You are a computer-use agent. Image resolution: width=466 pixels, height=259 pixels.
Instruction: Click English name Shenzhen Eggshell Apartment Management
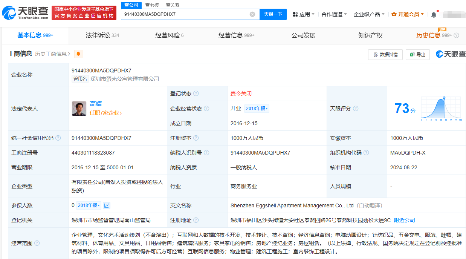pos(292,205)
